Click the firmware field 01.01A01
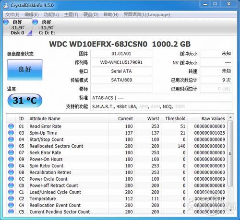The image size is (240, 220). coord(121,54)
